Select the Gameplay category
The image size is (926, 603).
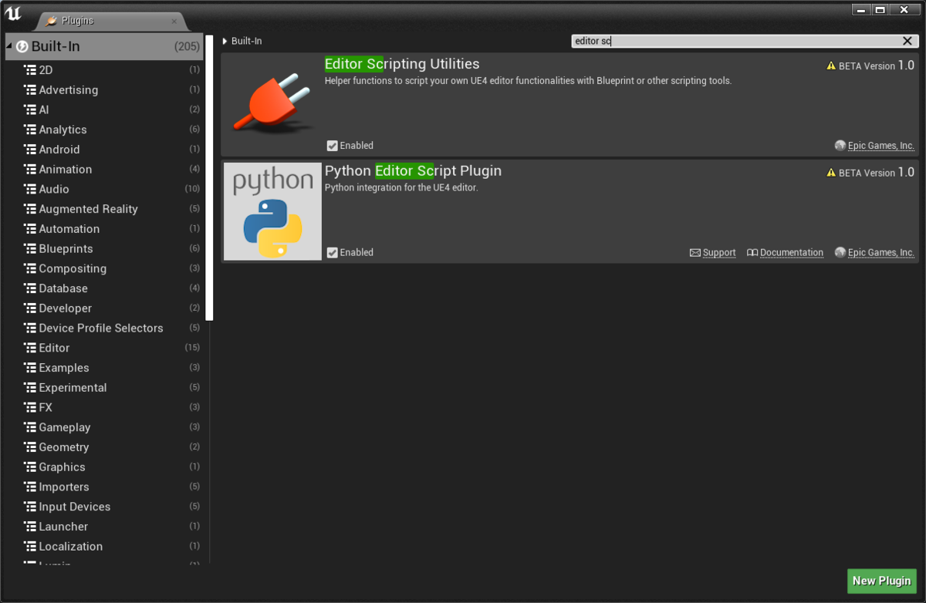point(105,427)
